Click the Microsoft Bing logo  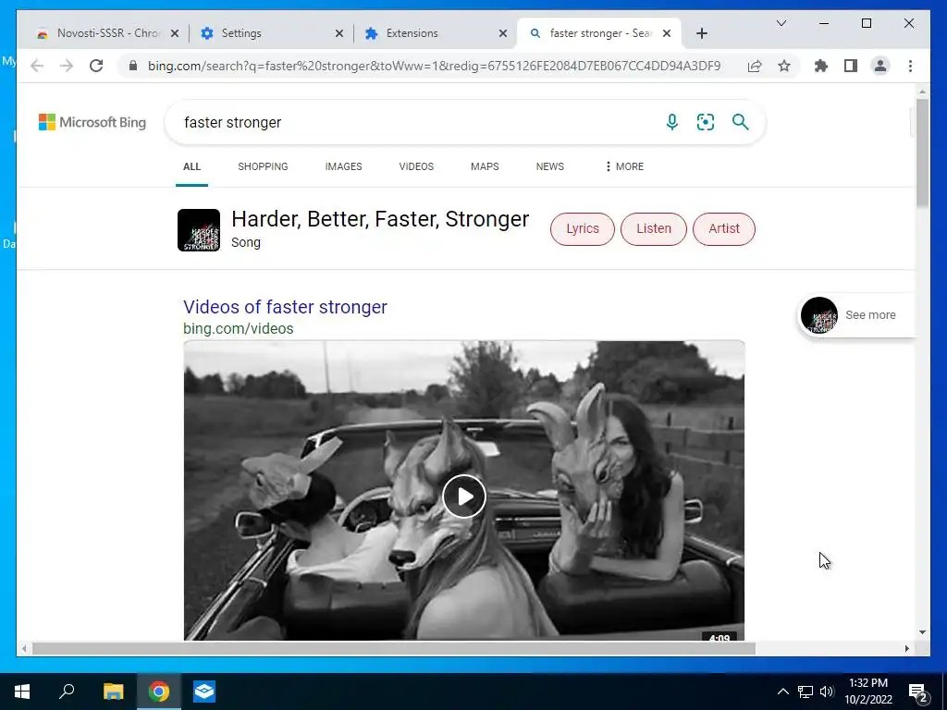click(92, 122)
